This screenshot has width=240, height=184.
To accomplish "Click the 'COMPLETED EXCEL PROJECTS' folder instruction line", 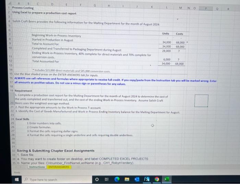I will coord(83,159).
